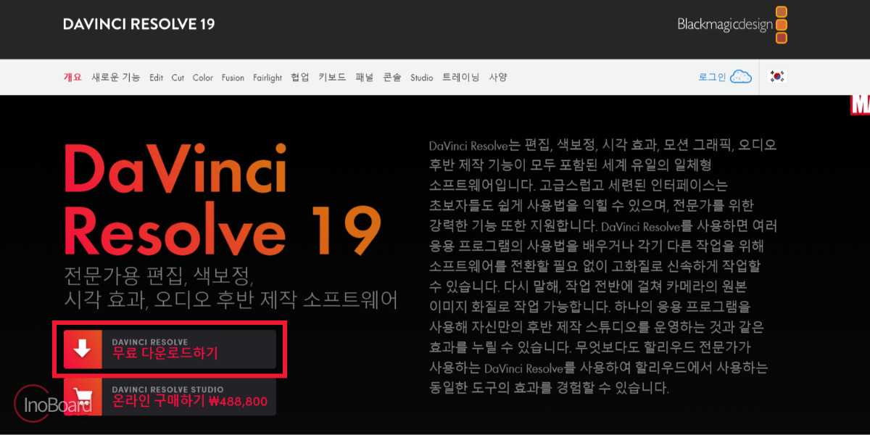The image size is (870, 435).
Task: Switch to the Fusion tab
Action: point(233,78)
